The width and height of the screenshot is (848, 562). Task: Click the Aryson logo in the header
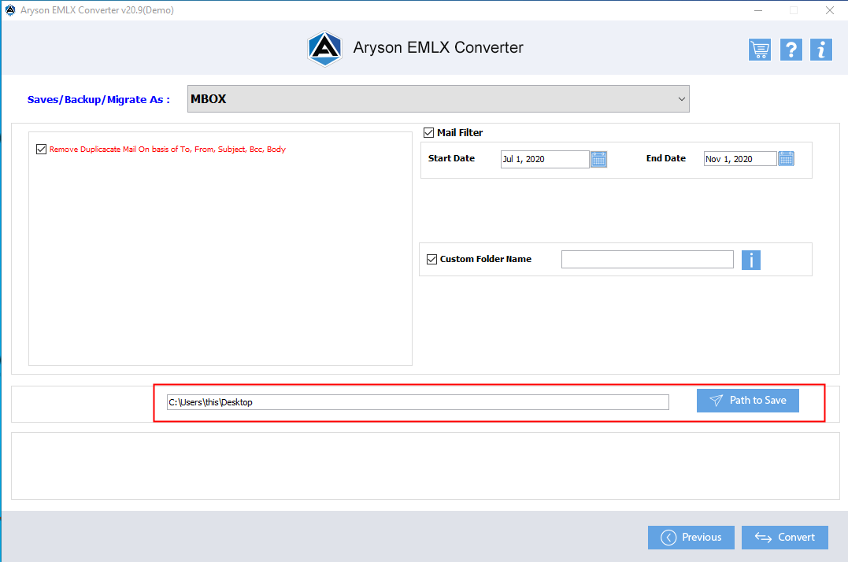coord(324,48)
